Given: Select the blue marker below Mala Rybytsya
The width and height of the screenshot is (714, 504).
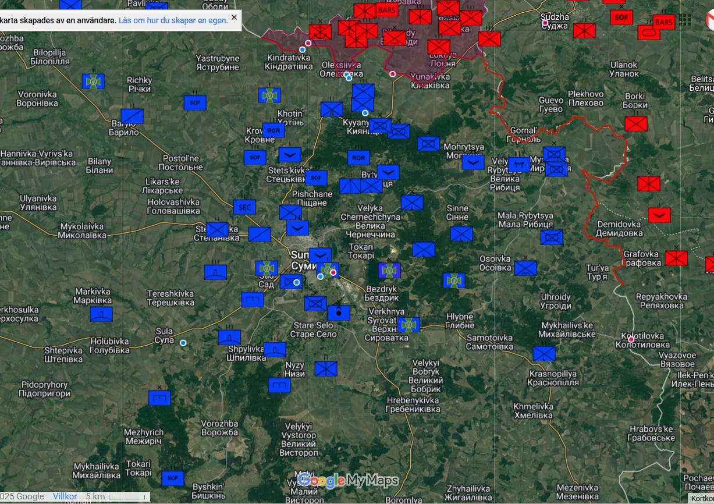Looking at the screenshot, I should click(x=552, y=237).
